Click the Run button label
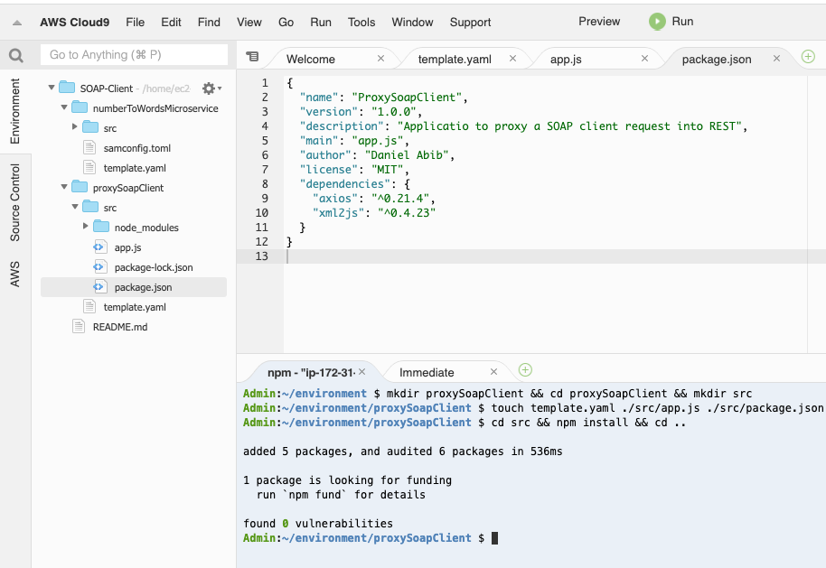This screenshot has width=826, height=568. pyautogui.click(x=682, y=22)
